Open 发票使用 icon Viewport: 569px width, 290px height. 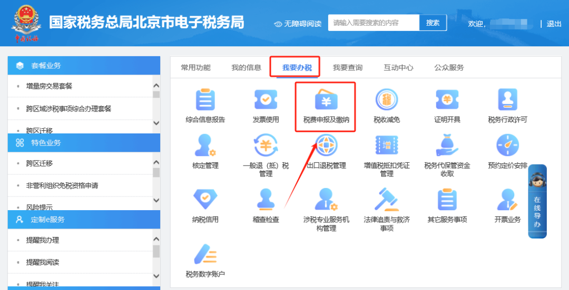[266, 100]
